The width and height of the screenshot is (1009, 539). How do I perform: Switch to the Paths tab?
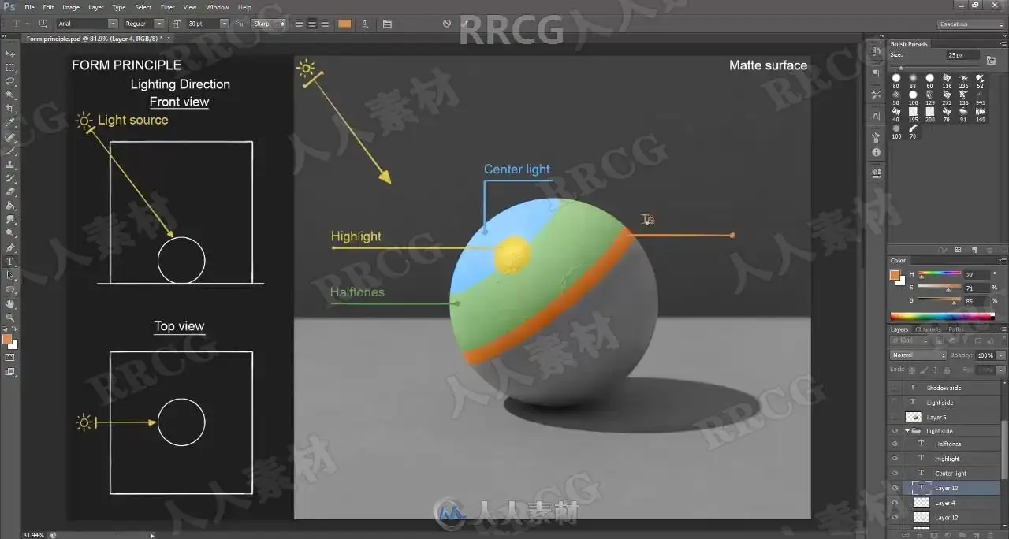coord(955,329)
